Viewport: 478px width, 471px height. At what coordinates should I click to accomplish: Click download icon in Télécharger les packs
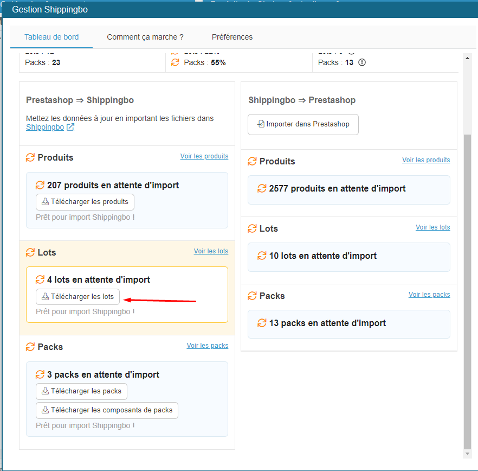[x=45, y=391]
